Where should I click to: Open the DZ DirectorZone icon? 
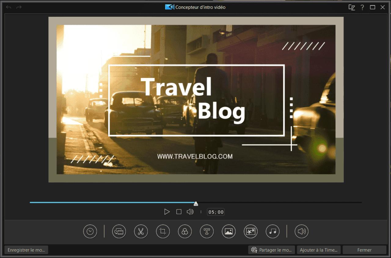click(352, 7)
